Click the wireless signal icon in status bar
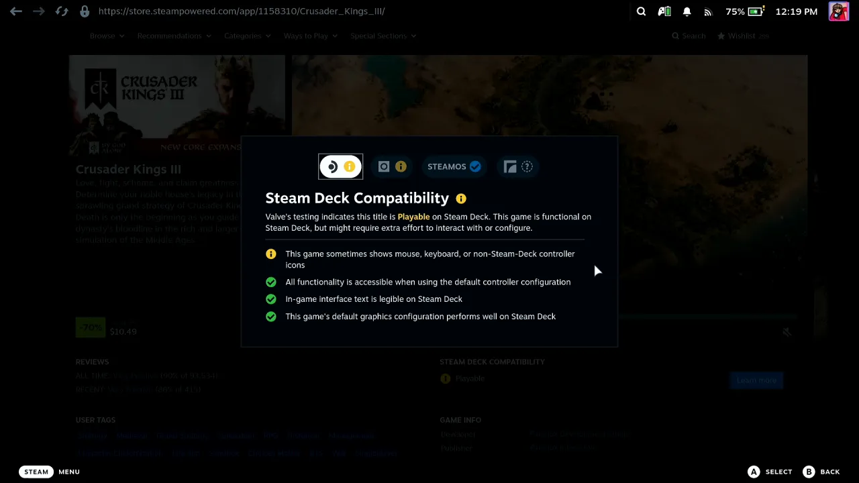859x483 pixels. 708,11
